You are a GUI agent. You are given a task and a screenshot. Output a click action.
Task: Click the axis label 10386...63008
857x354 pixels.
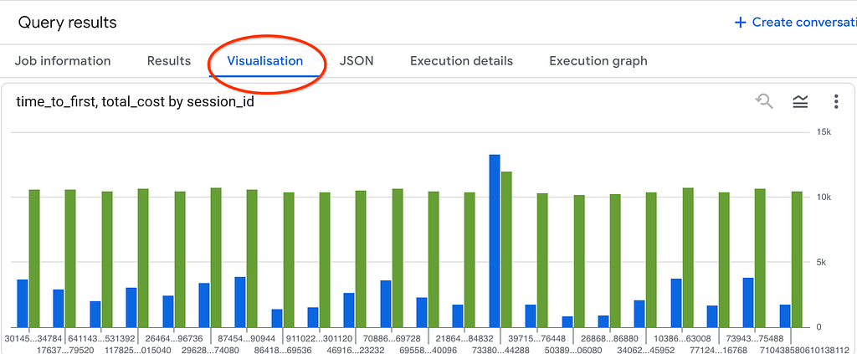[682, 339]
